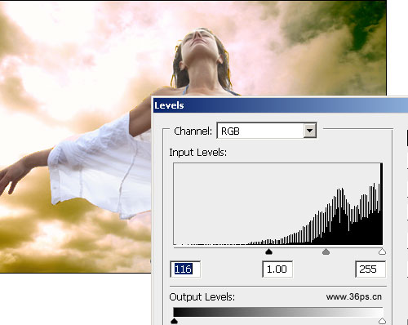
Task: Select the gray midtone input slider
Action: [326, 252]
